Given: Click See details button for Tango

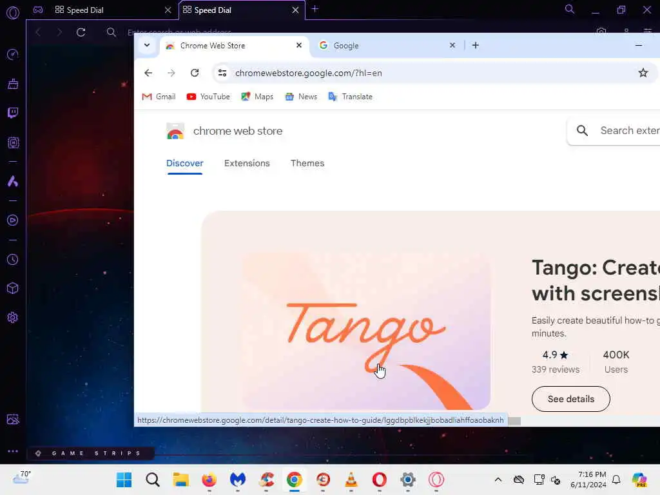Looking at the screenshot, I should pos(571,398).
